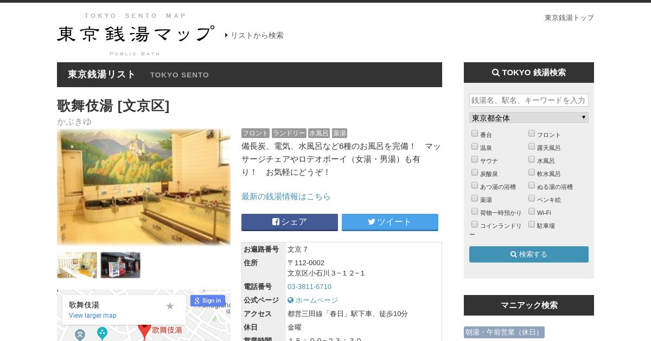
Task: Click View larger map link
Action: coord(93,316)
